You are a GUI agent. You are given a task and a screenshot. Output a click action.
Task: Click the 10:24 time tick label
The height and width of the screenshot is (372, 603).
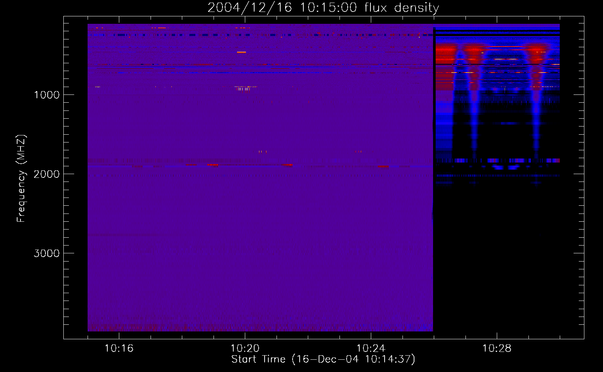pos(371,349)
